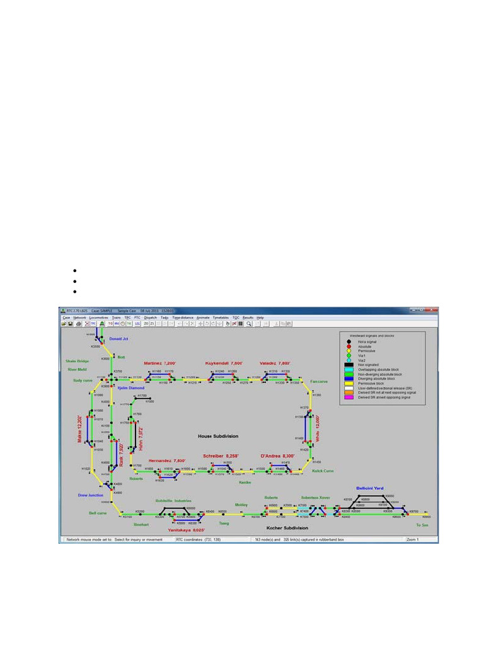The width and height of the screenshot is (484, 645).
Task: Click the green TIC toolbar icon
Action: [129, 324]
